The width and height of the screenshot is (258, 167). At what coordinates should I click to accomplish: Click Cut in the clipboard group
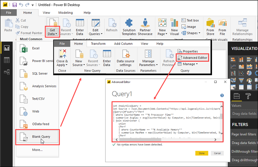point(21,20)
